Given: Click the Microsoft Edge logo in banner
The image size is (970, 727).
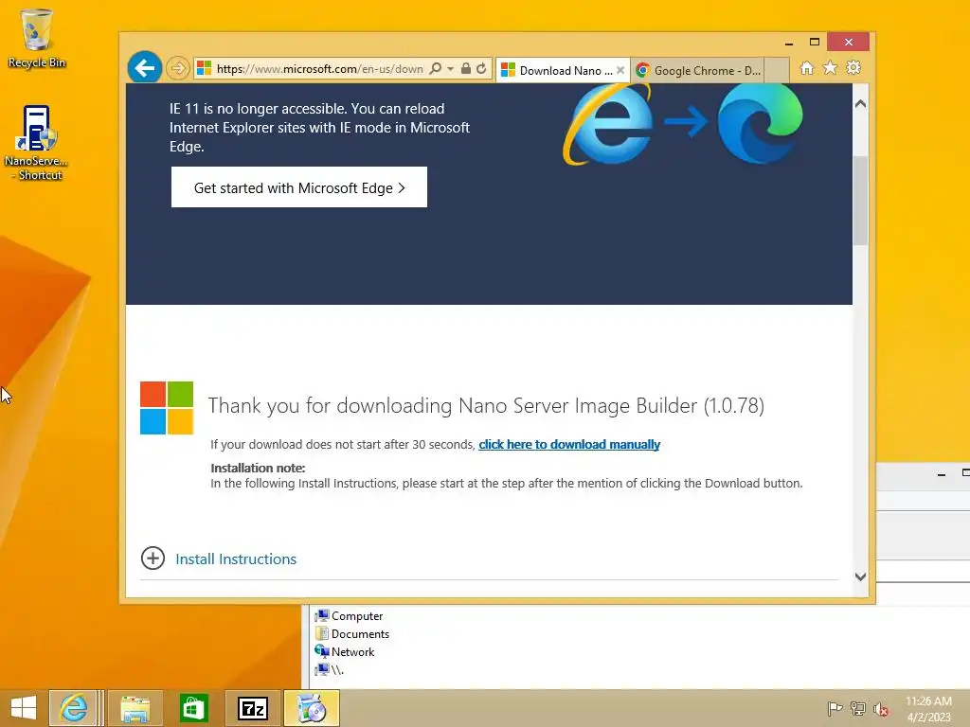Looking at the screenshot, I should click(x=761, y=123).
